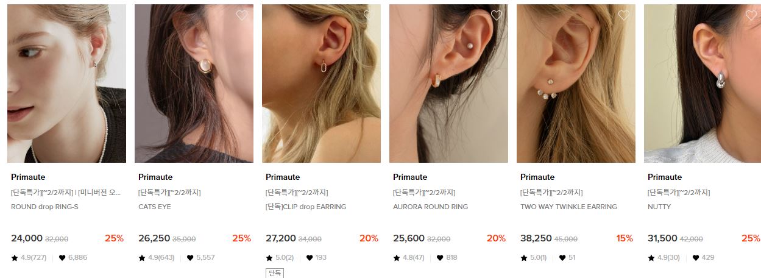Click the 단독 badge under CLIP drop EARRING

[275, 273]
